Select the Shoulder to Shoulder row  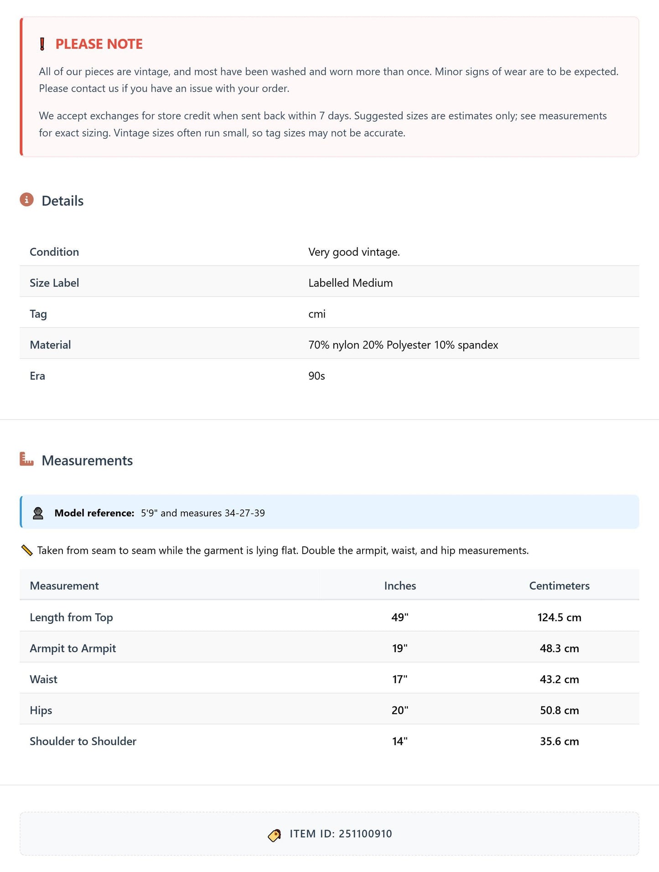(329, 741)
